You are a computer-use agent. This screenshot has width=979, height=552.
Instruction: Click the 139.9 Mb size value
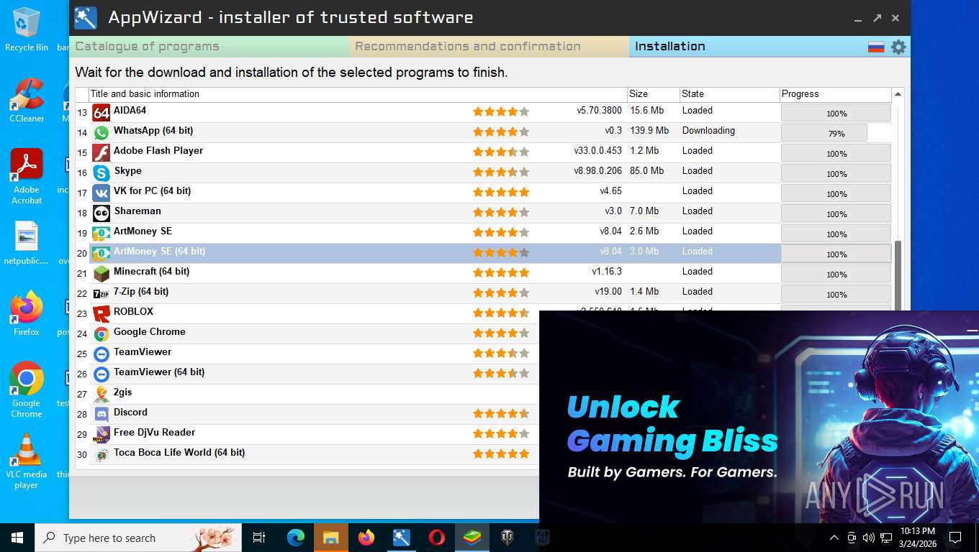coord(649,131)
